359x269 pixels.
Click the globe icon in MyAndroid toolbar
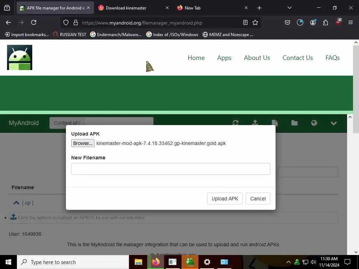314,123
